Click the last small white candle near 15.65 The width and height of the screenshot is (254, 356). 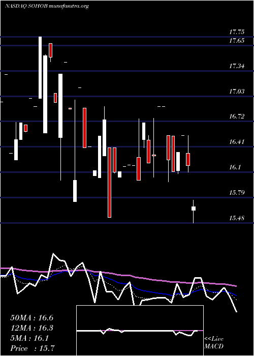(x=194, y=209)
